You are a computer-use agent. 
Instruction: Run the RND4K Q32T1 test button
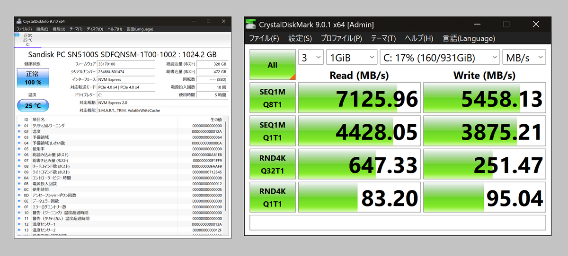coord(273,164)
